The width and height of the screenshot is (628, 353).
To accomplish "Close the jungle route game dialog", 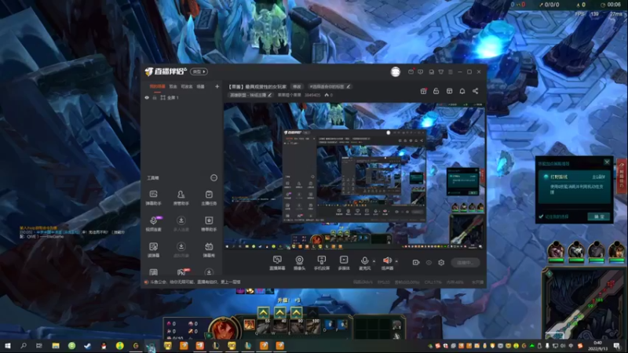I will click(x=607, y=162).
